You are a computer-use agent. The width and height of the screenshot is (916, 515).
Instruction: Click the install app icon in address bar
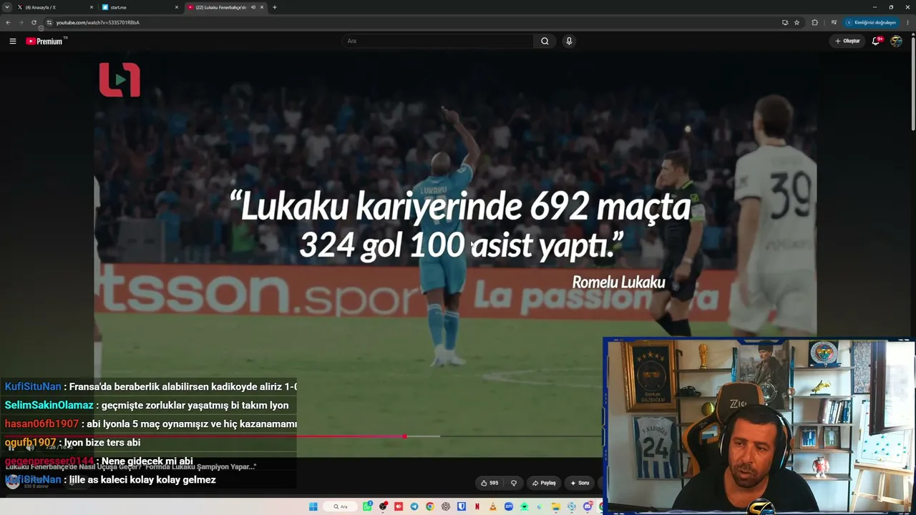tap(785, 22)
